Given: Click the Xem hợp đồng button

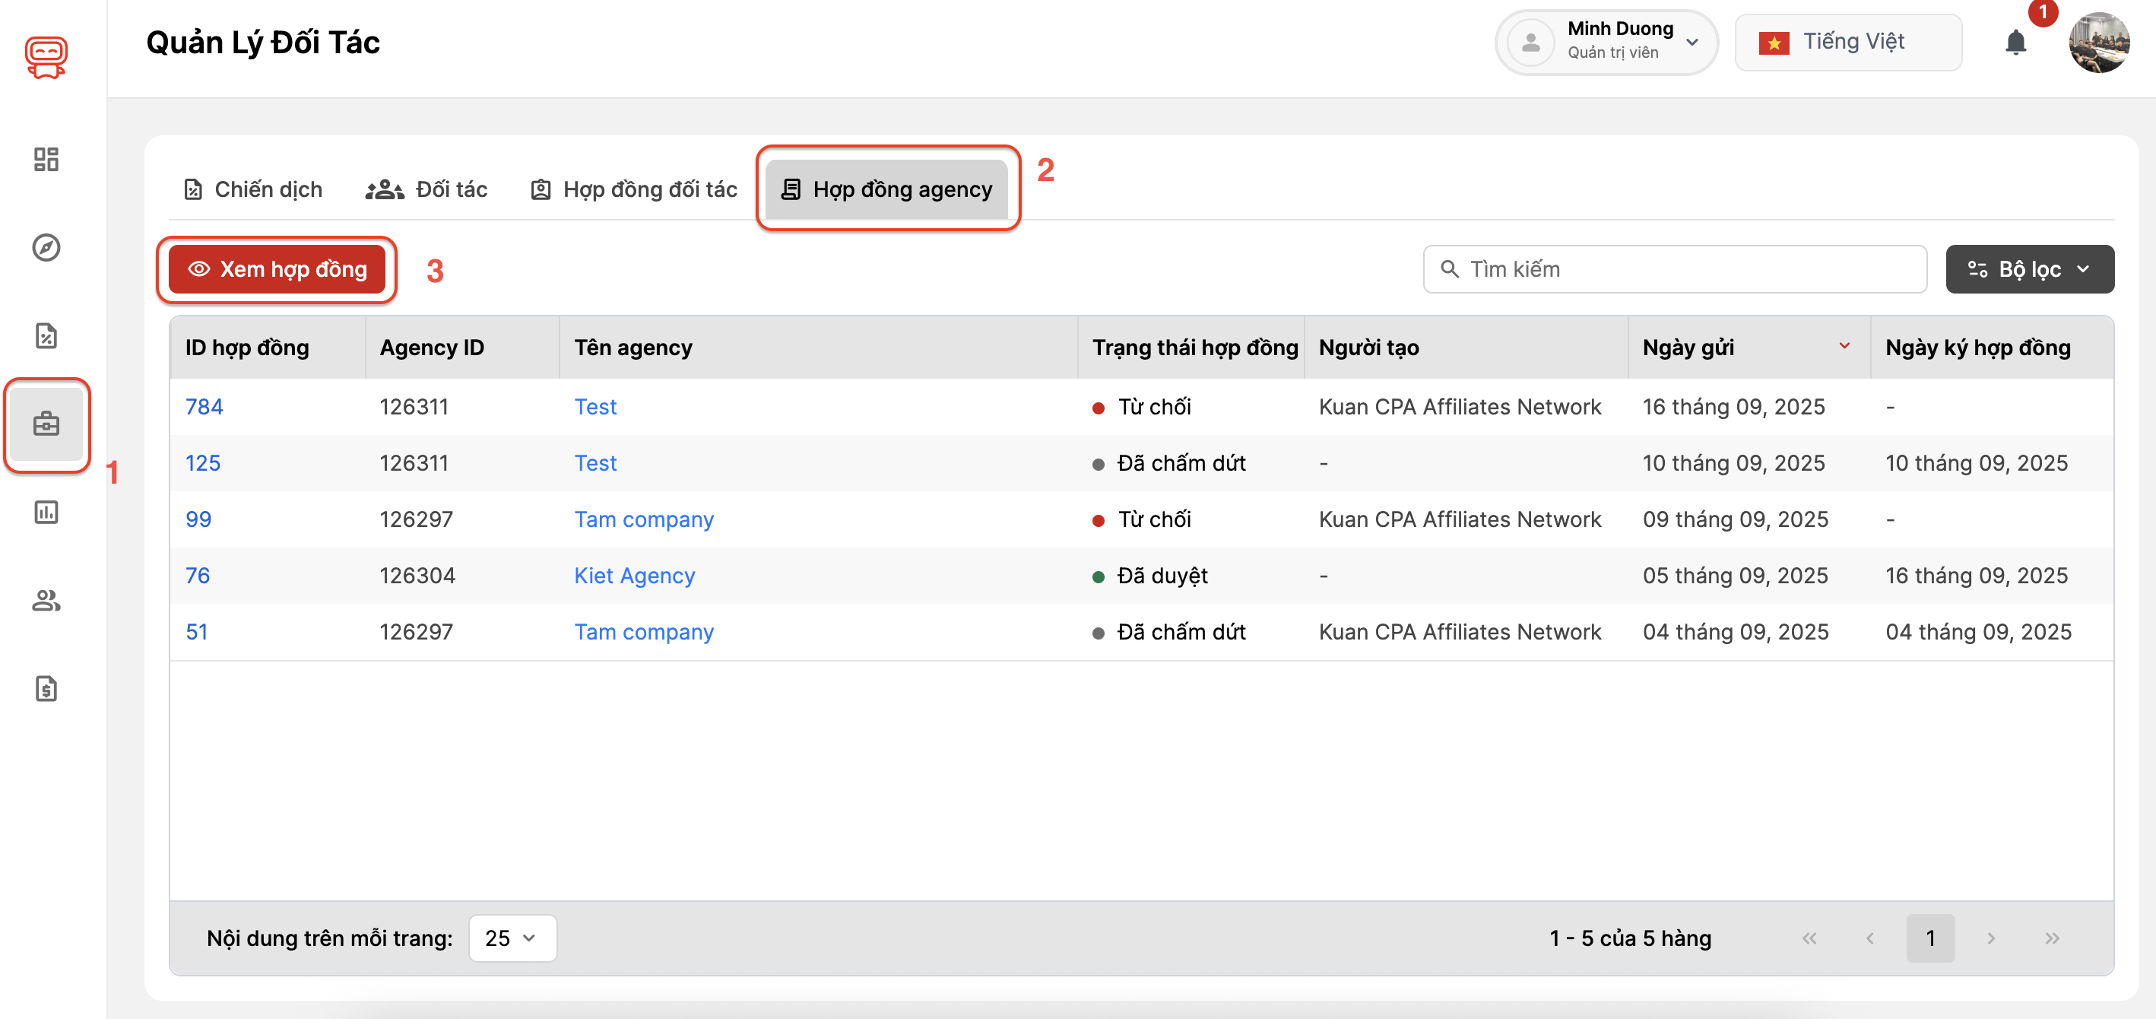Looking at the screenshot, I should point(277,270).
